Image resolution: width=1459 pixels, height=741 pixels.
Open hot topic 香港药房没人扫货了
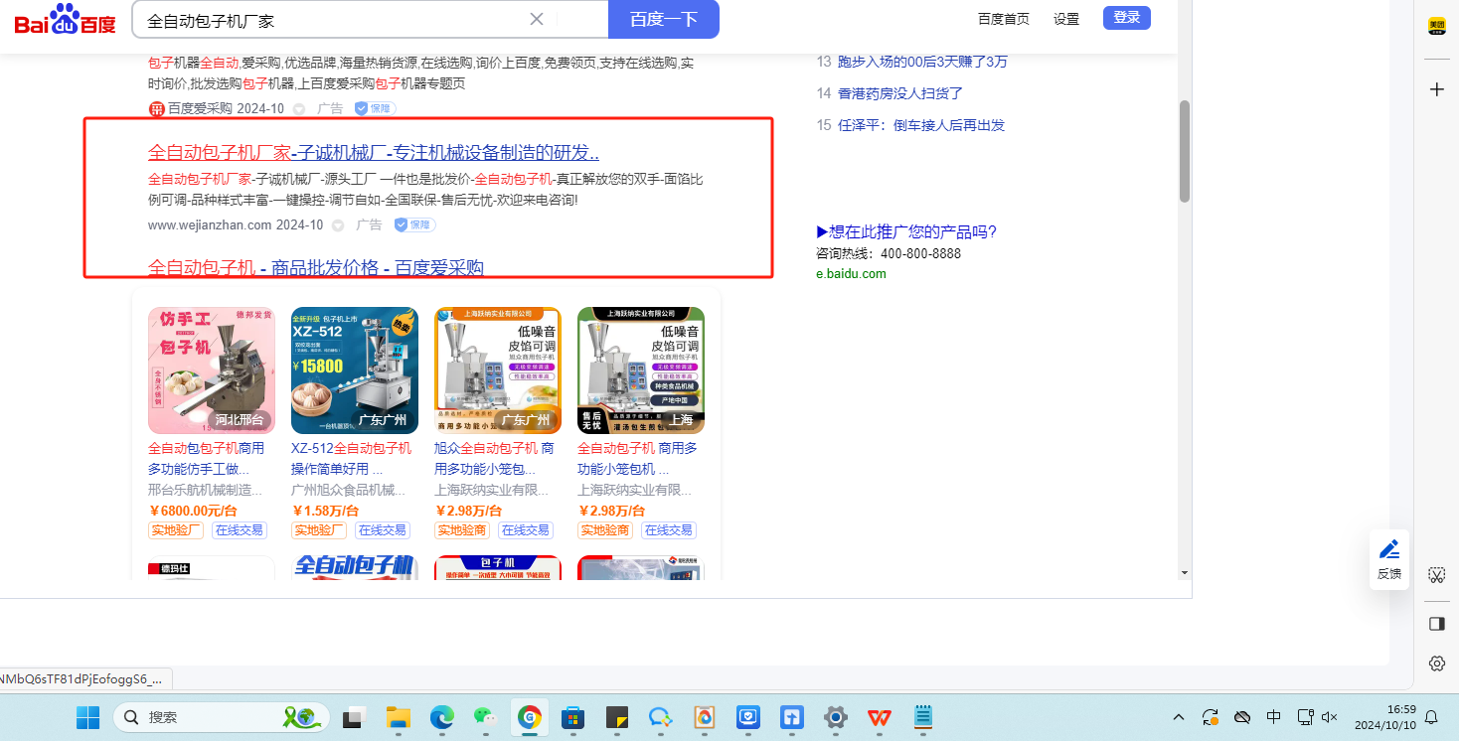pyautogui.click(x=900, y=93)
